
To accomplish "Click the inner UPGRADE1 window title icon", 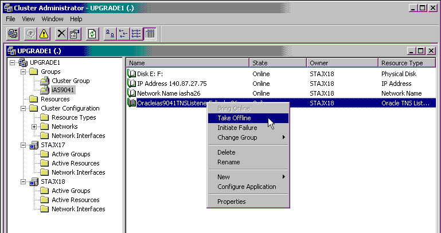I will 11,51.
